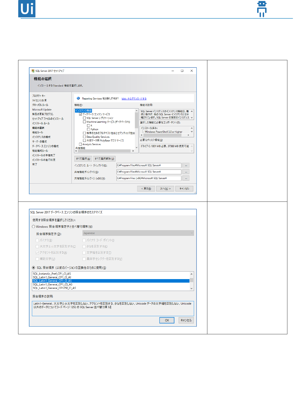Go to サーバーの構成 setup step

[40, 142]
